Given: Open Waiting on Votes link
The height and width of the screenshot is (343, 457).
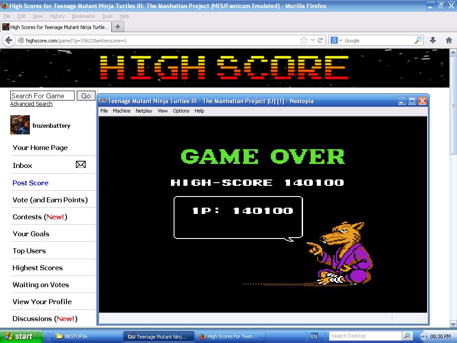Looking at the screenshot, I should click(41, 284).
